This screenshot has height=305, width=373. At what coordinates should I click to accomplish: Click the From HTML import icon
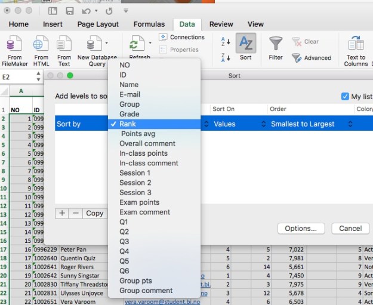coord(41,44)
